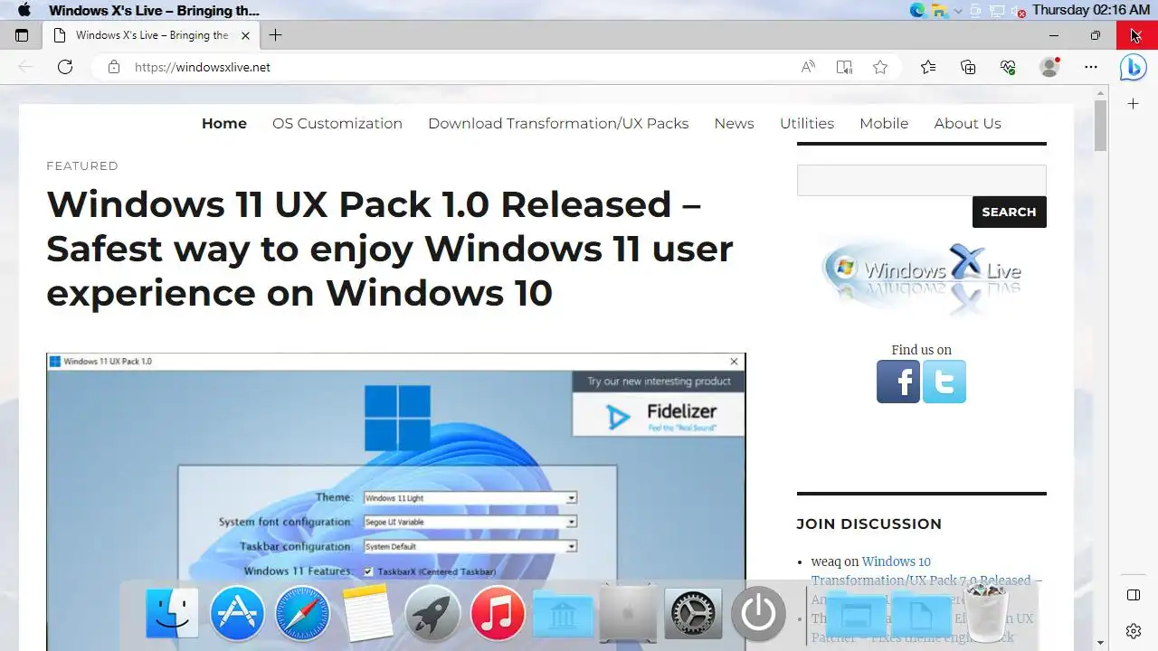Viewport: 1158px width, 651px height.
Task: Start Read Aloud for this page
Action: [x=808, y=67]
